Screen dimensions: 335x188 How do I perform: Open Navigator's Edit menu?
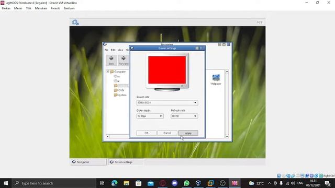[x=113, y=50]
